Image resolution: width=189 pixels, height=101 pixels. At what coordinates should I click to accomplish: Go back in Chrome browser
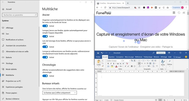click(97, 8)
